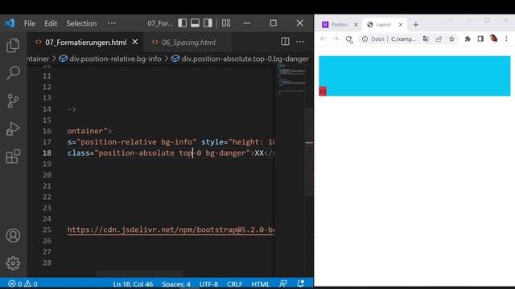Open the Explorer view in VS Code
Image resolution: width=515 pixels, height=289 pixels.
pyautogui.click(x=13, y=45)
